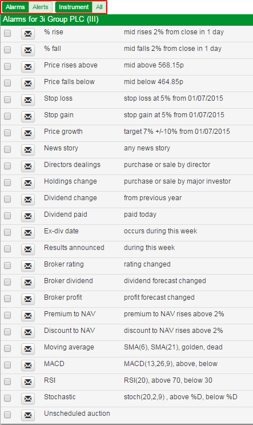253x425 pixels.
Task: Click the email icon for Holdings change
Action: (28, 182)
